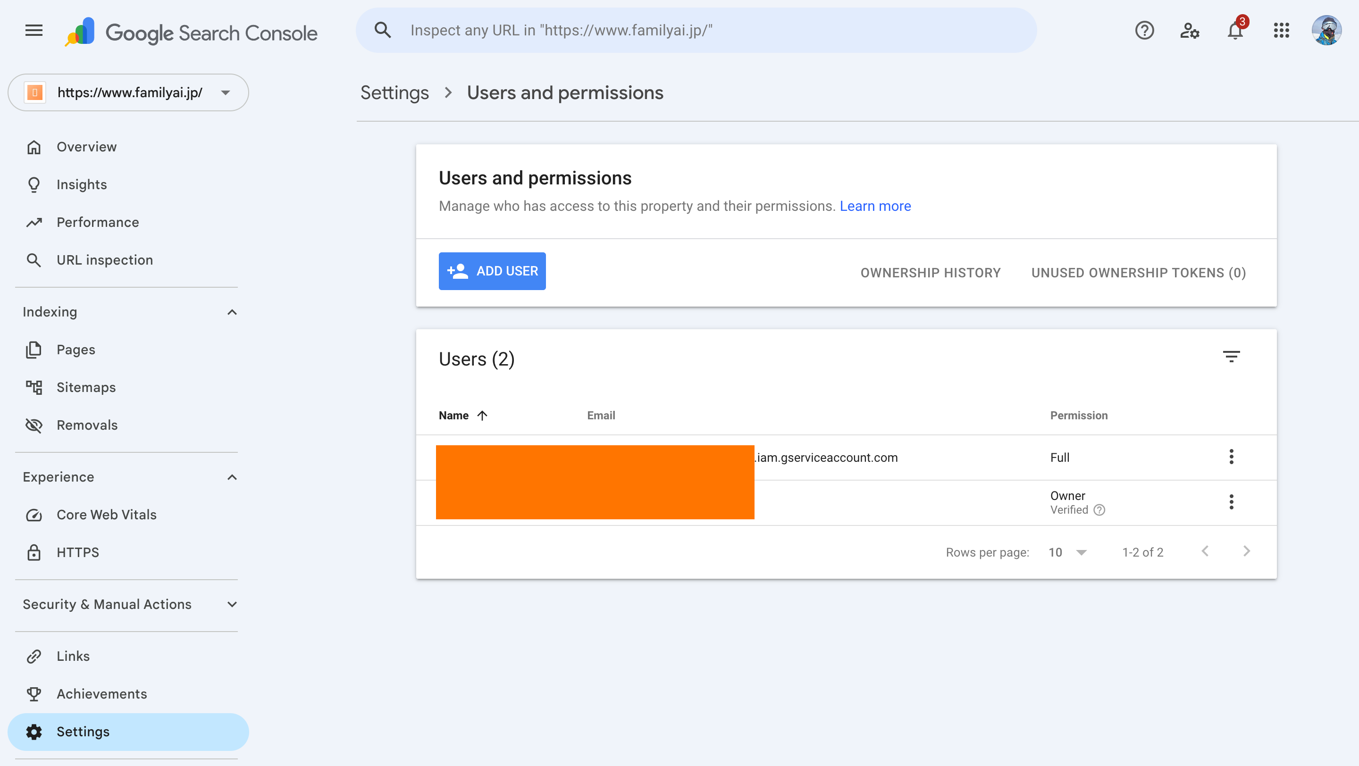Collapse the Indexing section
This screenshot has height=766, width=1359.
click(x=232, y=313)
